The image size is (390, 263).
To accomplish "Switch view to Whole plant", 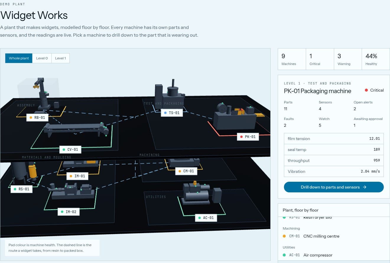I will 19,58.
